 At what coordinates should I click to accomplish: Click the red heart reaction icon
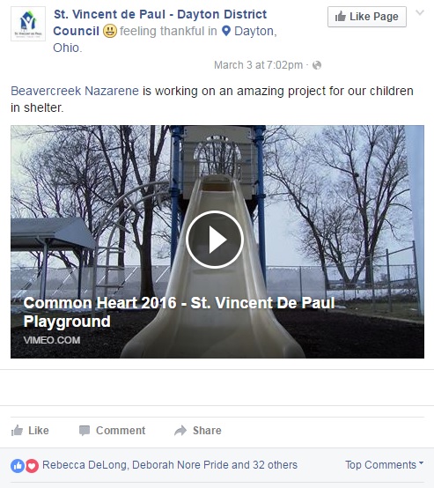point(32,466)
